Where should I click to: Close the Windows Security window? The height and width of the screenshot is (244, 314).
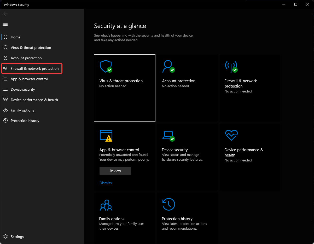click(308, 4)
